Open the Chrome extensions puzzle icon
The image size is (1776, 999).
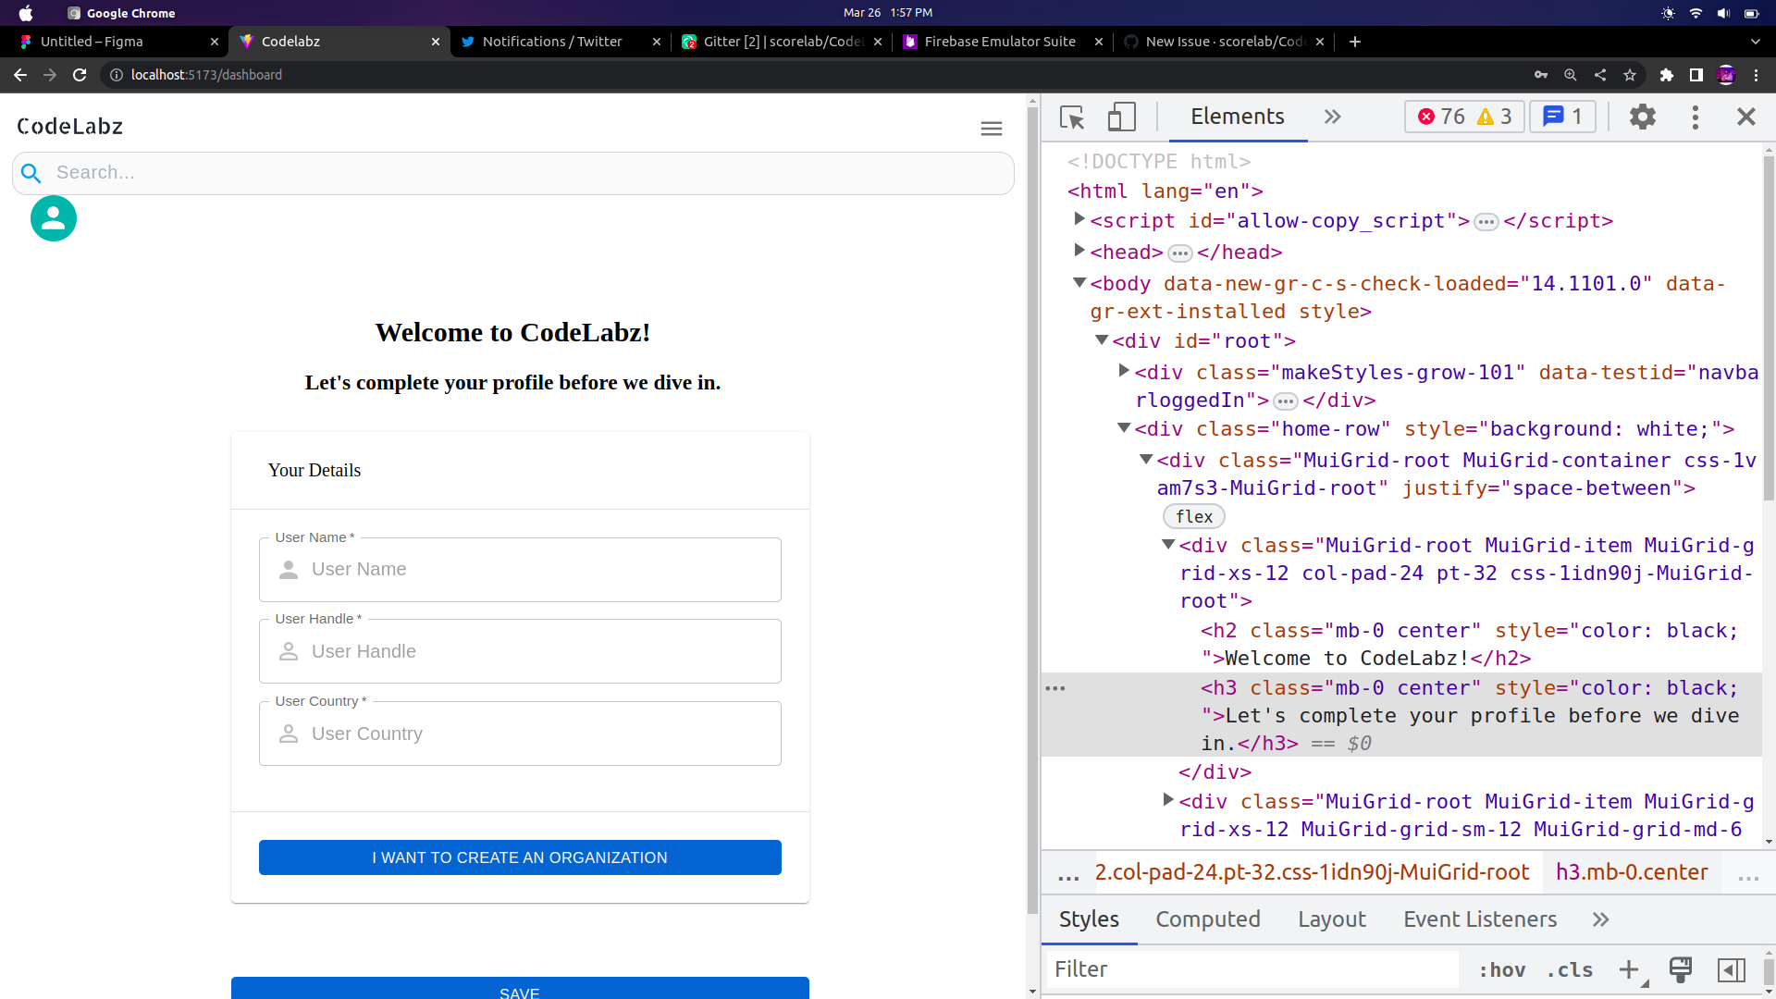click(x=1668, y=75)
